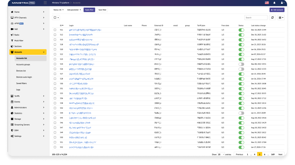The width and height of the screenshot is (295, 165).
Task: Open Accounts groups in sidebar
Action: coord(23,64)
